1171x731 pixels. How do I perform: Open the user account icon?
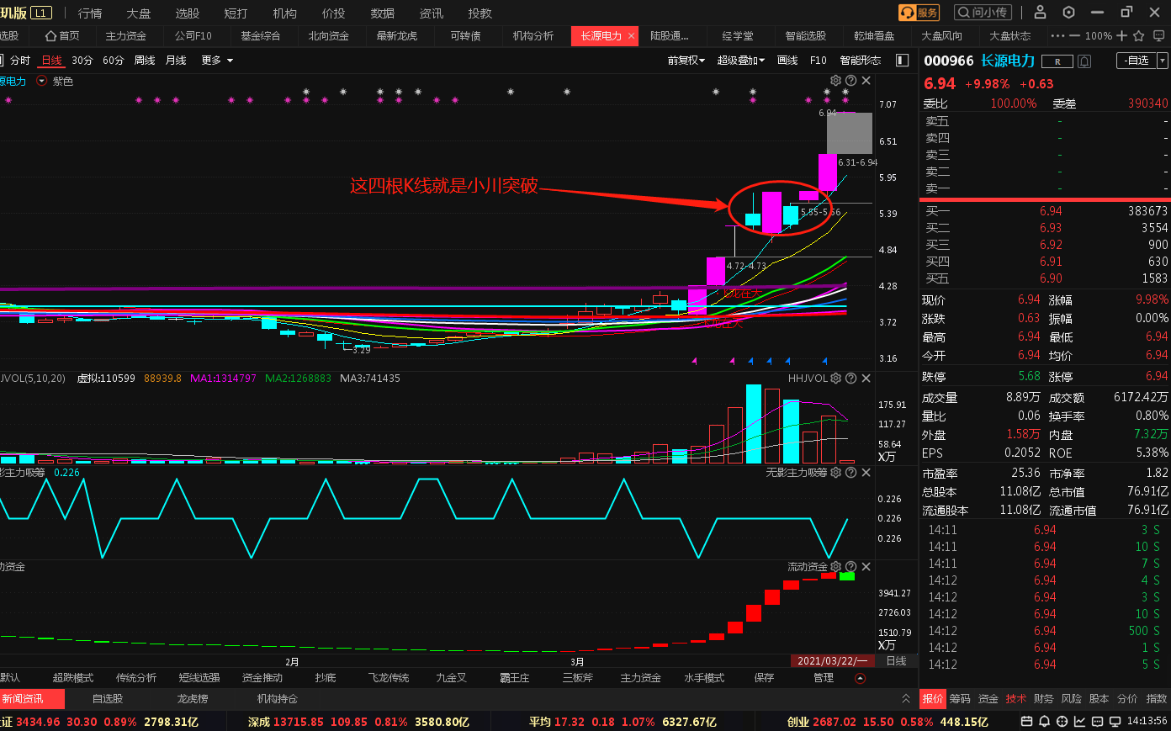(1040, 13)
